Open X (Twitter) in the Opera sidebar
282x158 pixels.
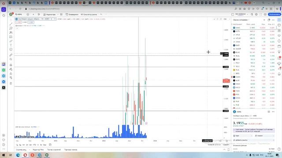pyautogui.click(x=4, y=88)
